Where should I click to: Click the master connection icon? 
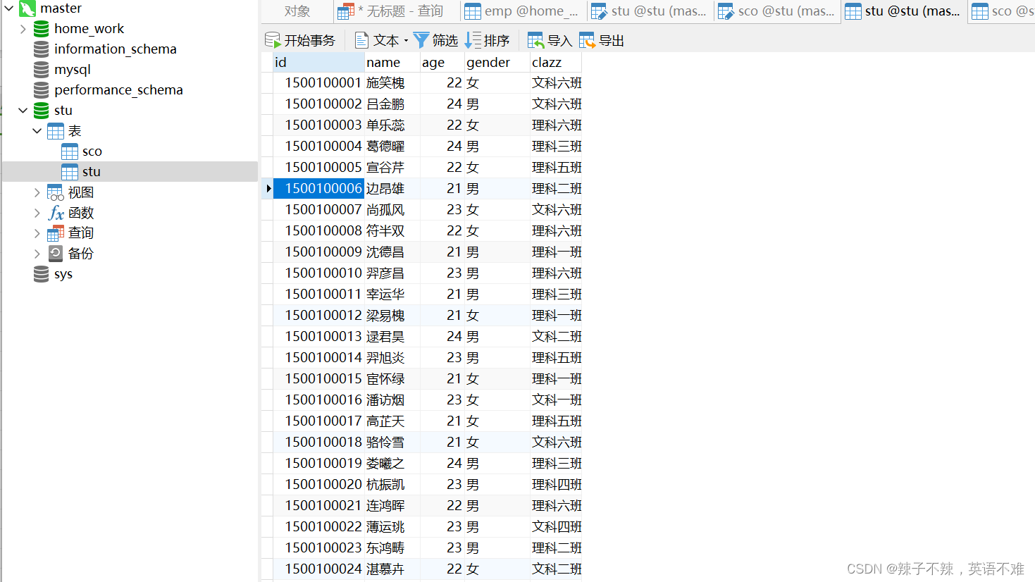click(27, 8)
